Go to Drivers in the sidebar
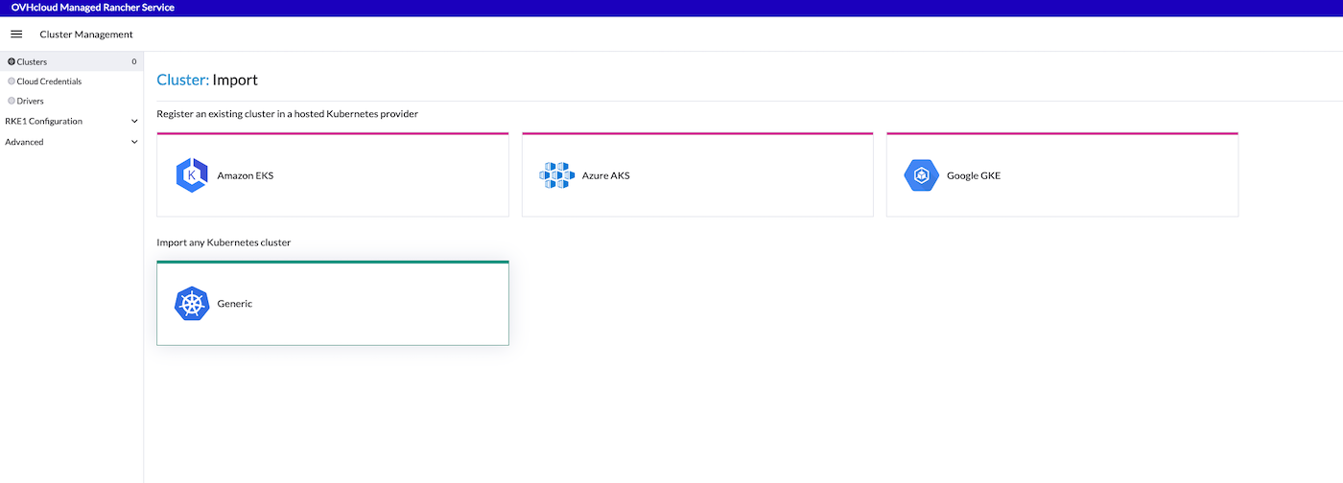The height and width of the screenshot is (483, 1343). click(31, 101)
